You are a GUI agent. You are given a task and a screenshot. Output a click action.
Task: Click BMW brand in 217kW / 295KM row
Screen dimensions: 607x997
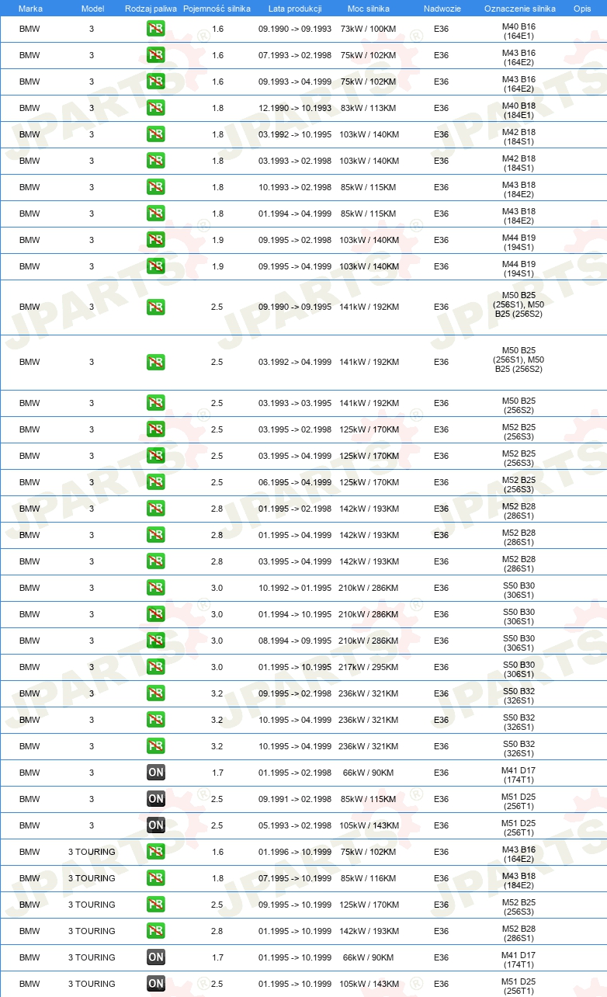click(29, 668)
